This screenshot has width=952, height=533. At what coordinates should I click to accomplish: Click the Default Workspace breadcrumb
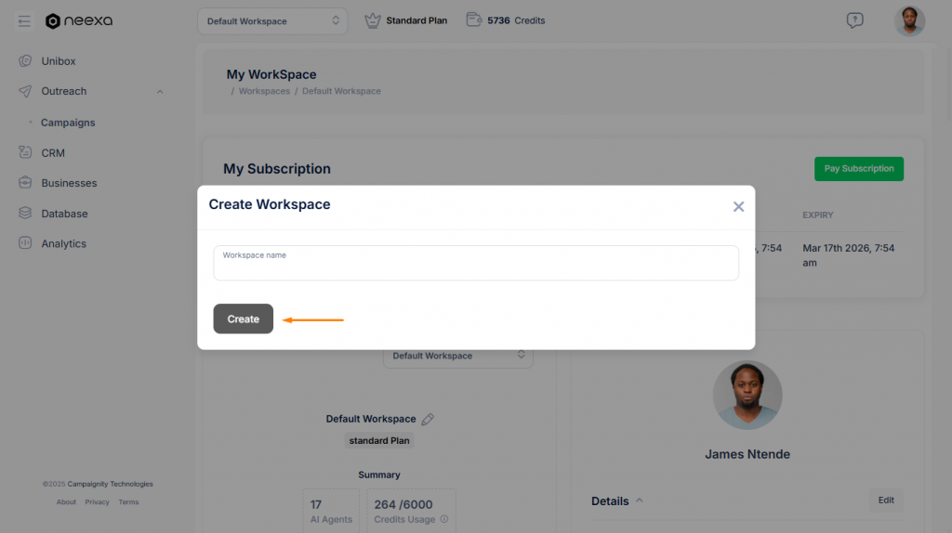[x=341, y=91]
